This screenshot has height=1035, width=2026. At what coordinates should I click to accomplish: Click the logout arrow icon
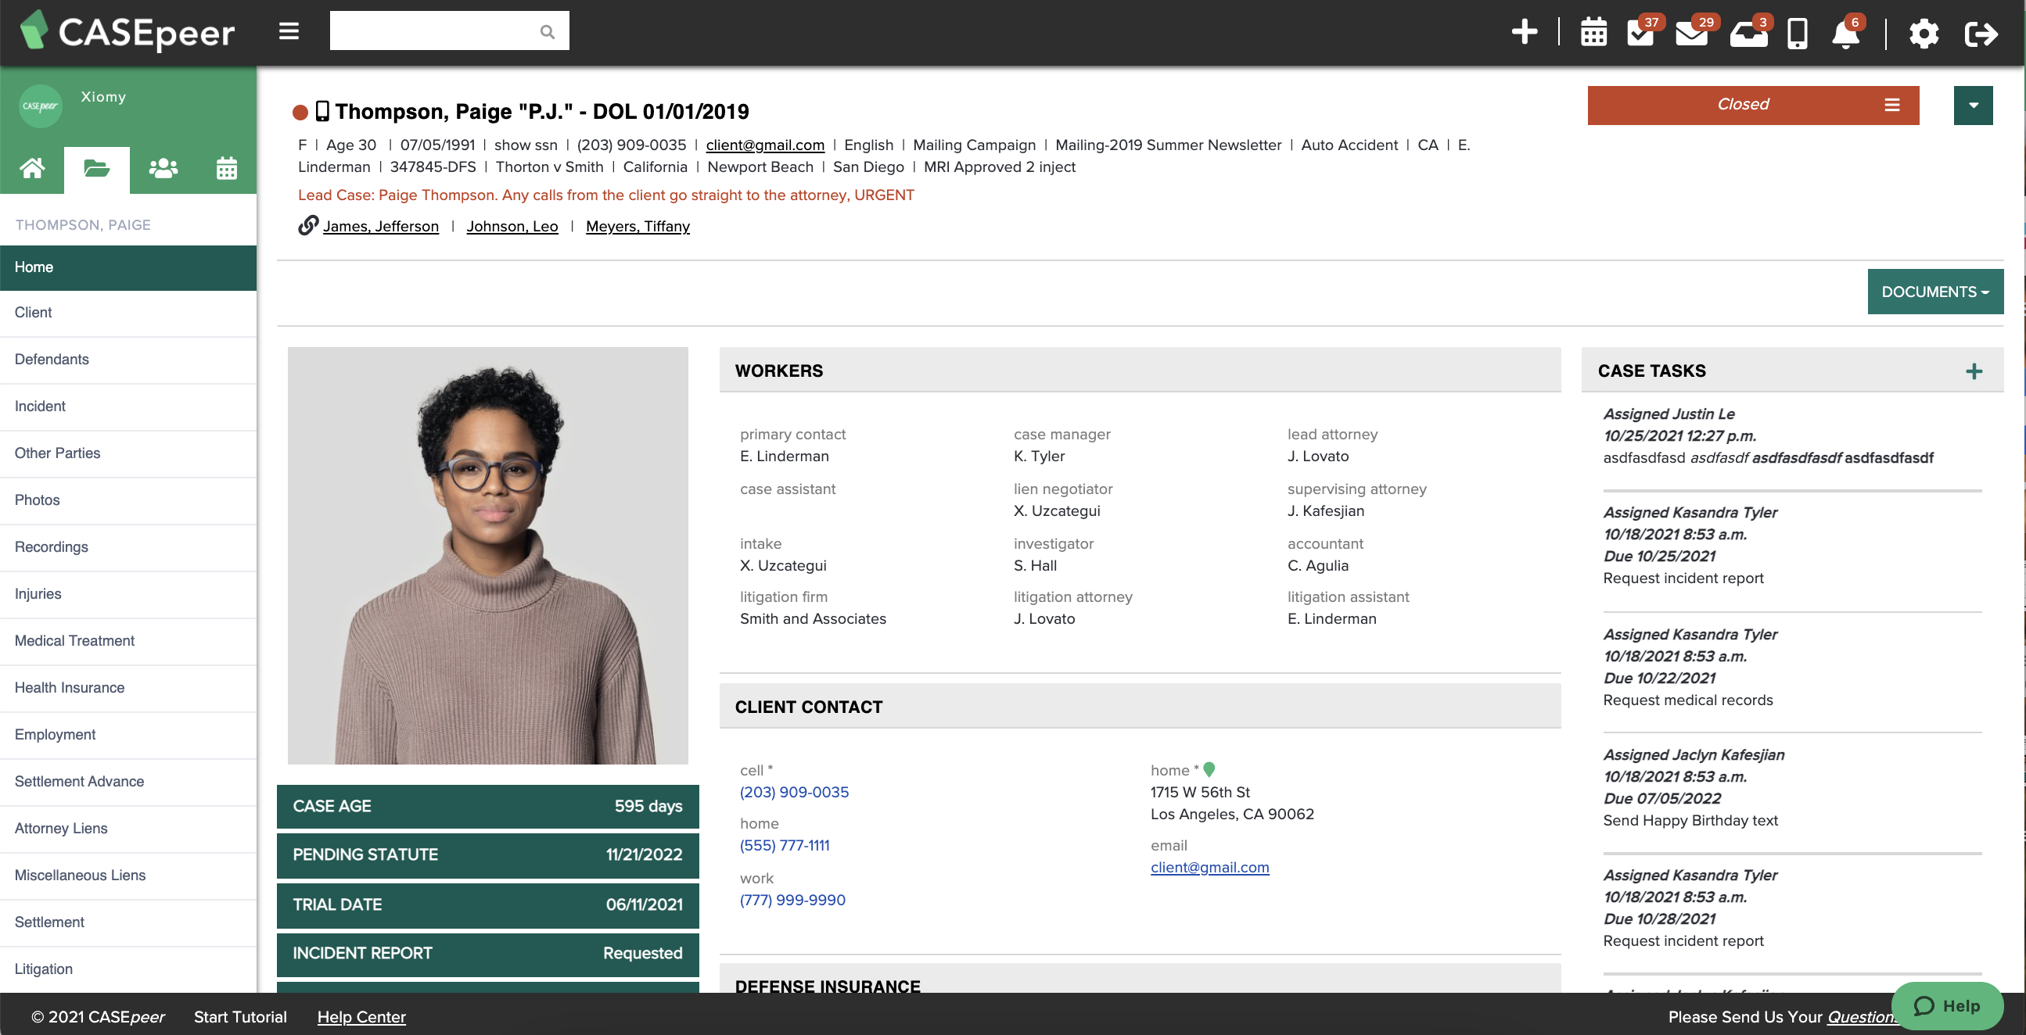[x=1981, y=33]
